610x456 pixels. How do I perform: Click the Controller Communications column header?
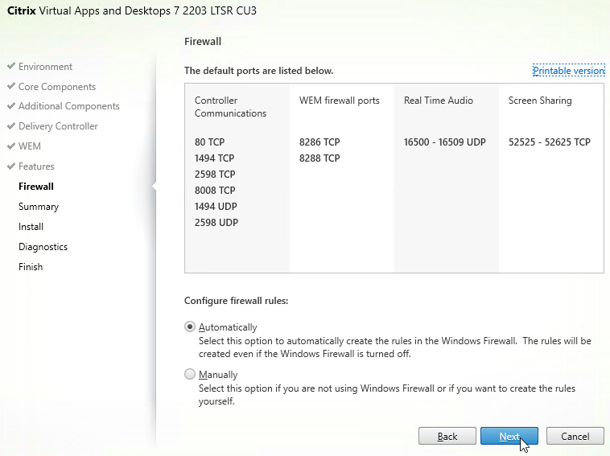click(x=230, y=107)
